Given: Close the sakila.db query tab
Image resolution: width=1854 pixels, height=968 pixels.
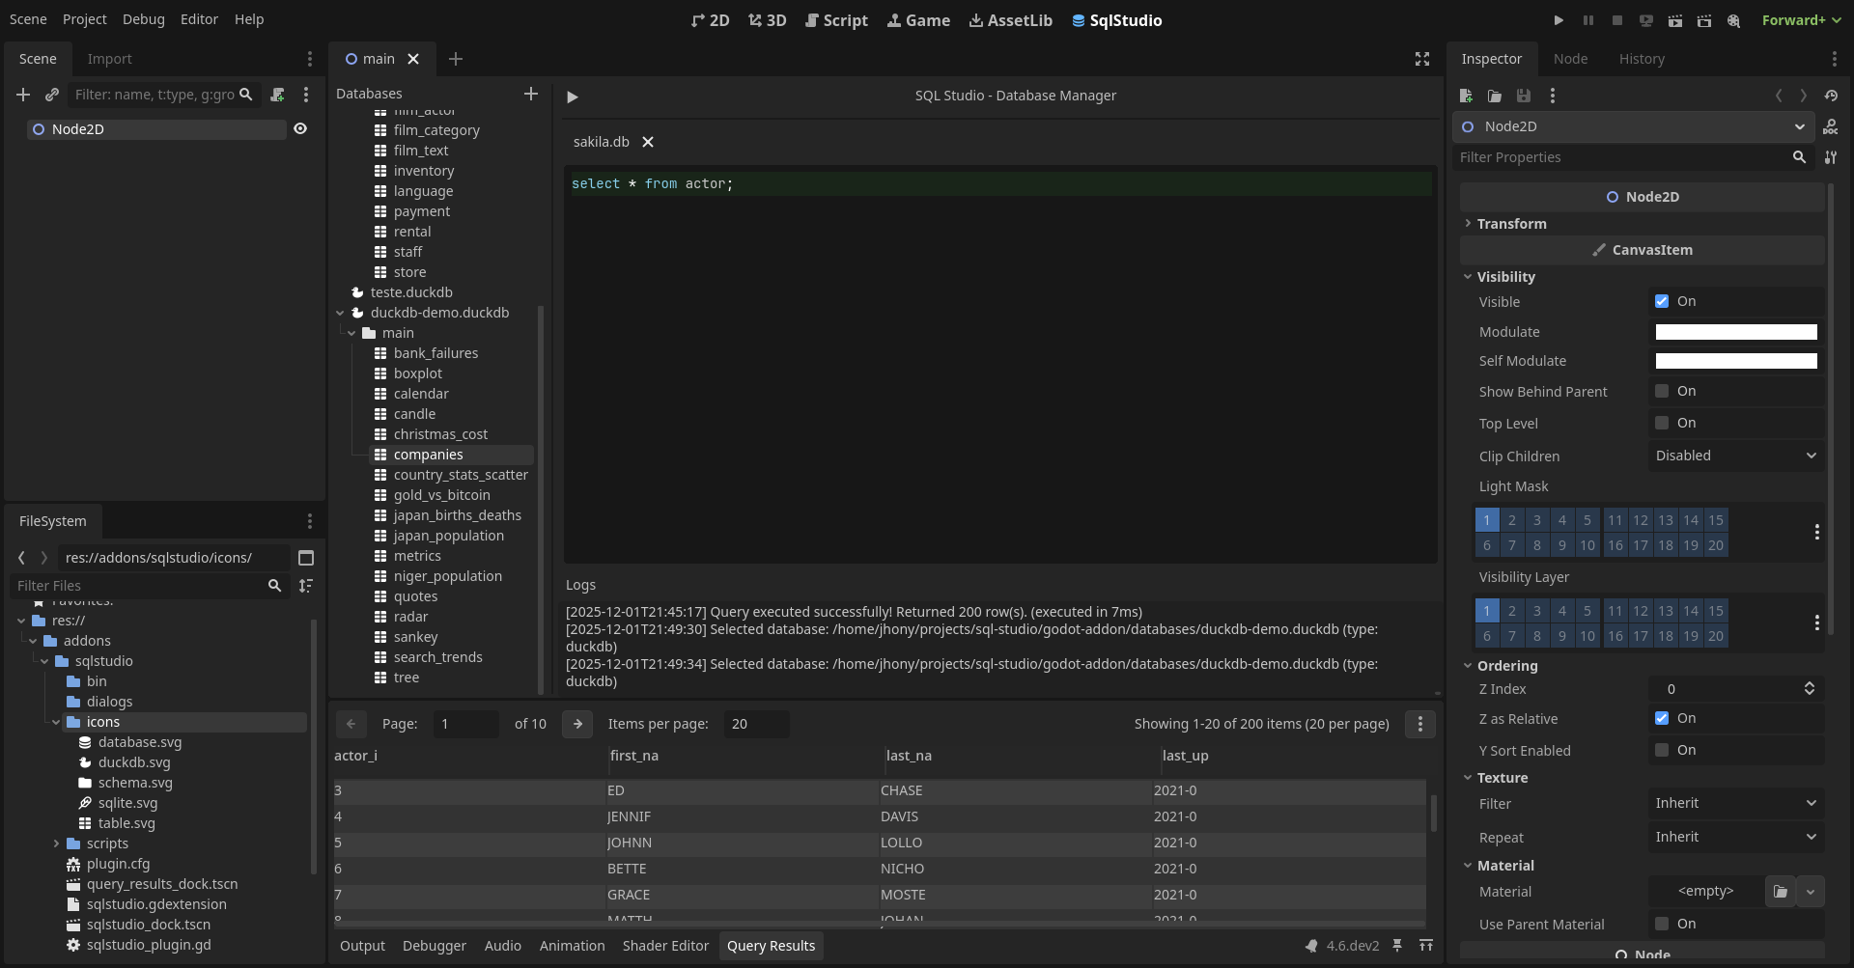Looking at the screenshot, I should click(648, 142).
